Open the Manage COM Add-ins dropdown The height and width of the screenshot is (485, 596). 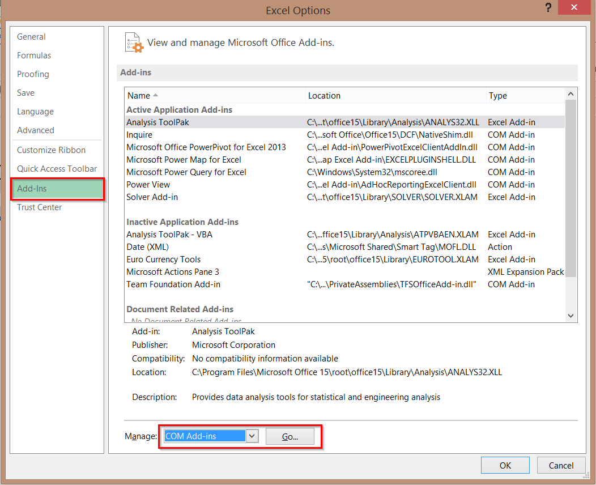click(x=253, y=436)
